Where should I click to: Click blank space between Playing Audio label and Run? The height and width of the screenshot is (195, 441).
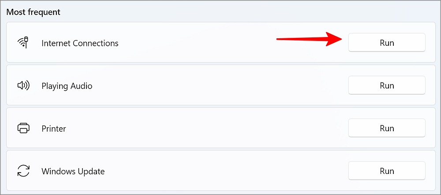220,86
